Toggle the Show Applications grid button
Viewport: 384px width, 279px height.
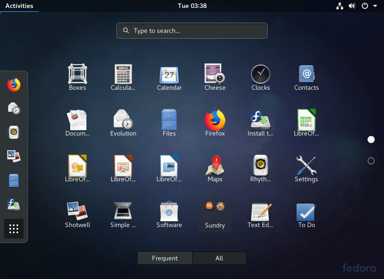click(14, 229)
